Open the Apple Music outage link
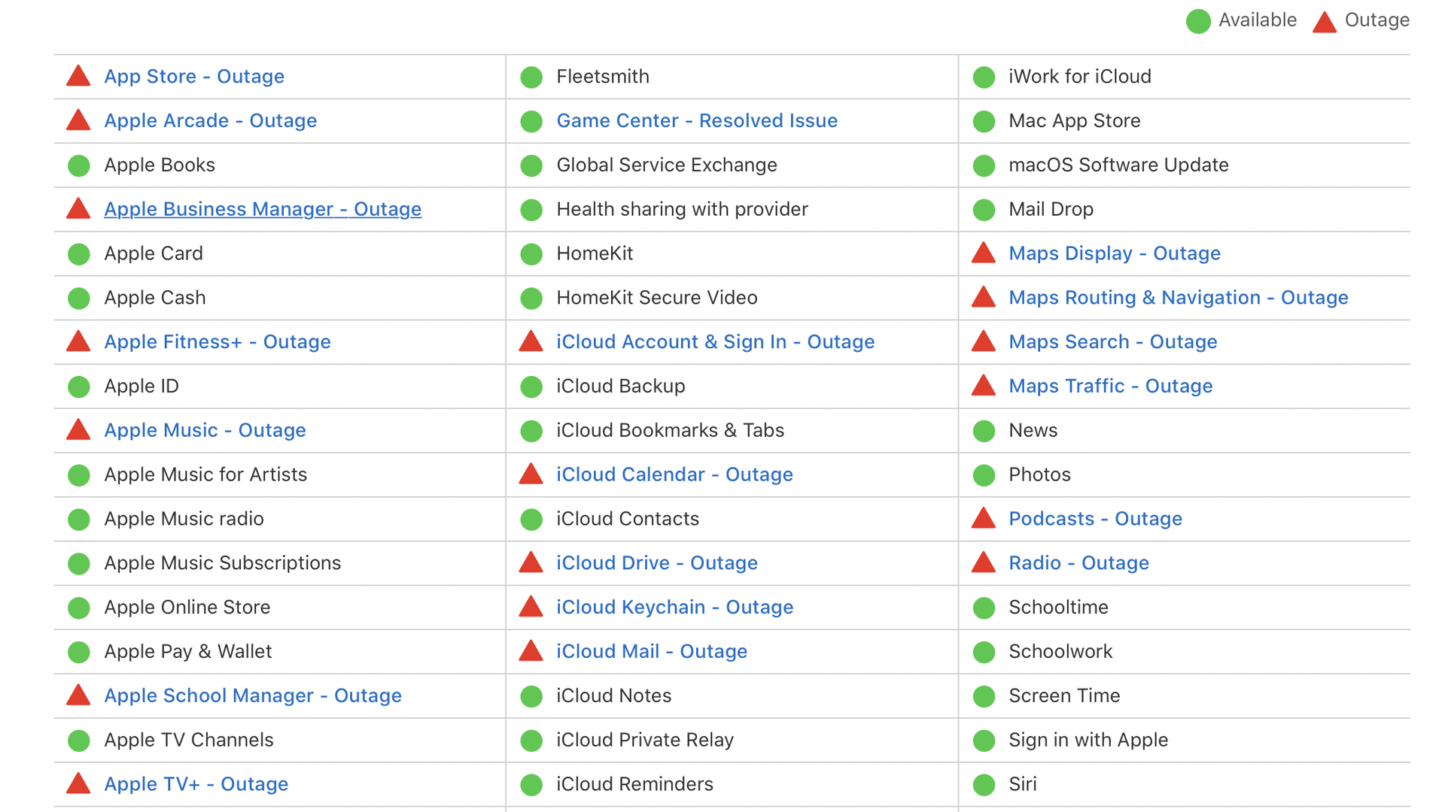The image size is (1445, 812). pyautogui.click(x=204, y=430)
